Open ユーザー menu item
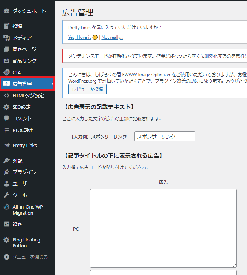This screenshot has height=275, width=247. 27,184
